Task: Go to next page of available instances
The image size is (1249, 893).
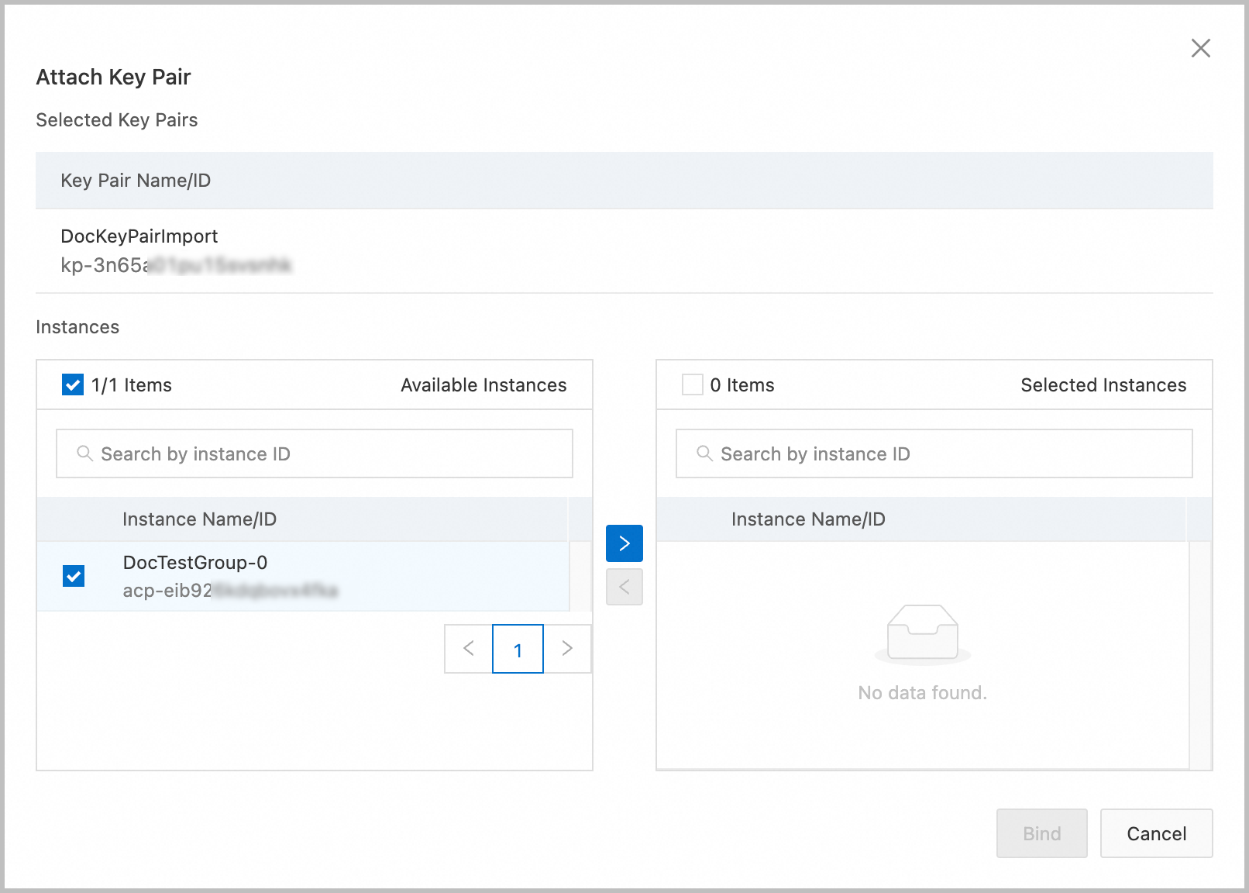Action: [x=567, y=649]
